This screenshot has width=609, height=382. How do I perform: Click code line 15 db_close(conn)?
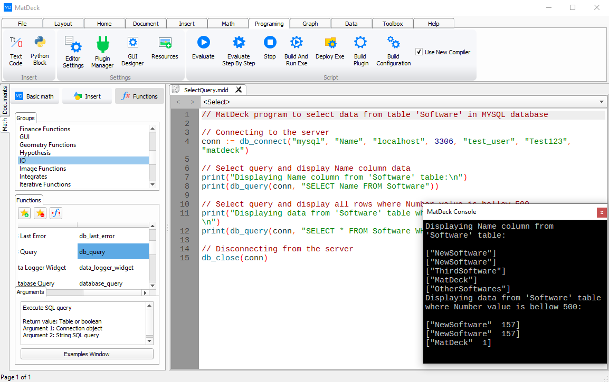tap(235, 258)
